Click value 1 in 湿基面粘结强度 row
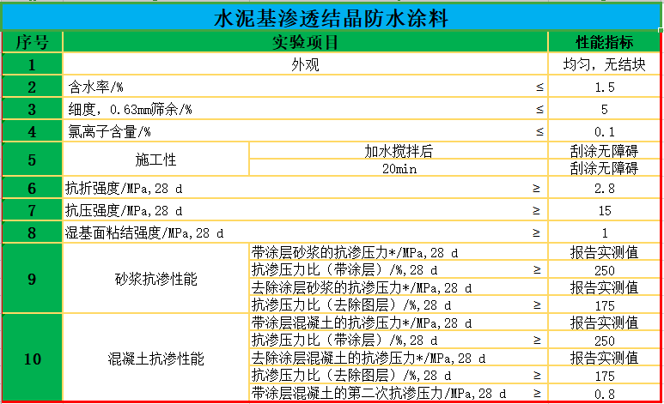The height and width of the screenshot is (404, 664). (604, 232)
